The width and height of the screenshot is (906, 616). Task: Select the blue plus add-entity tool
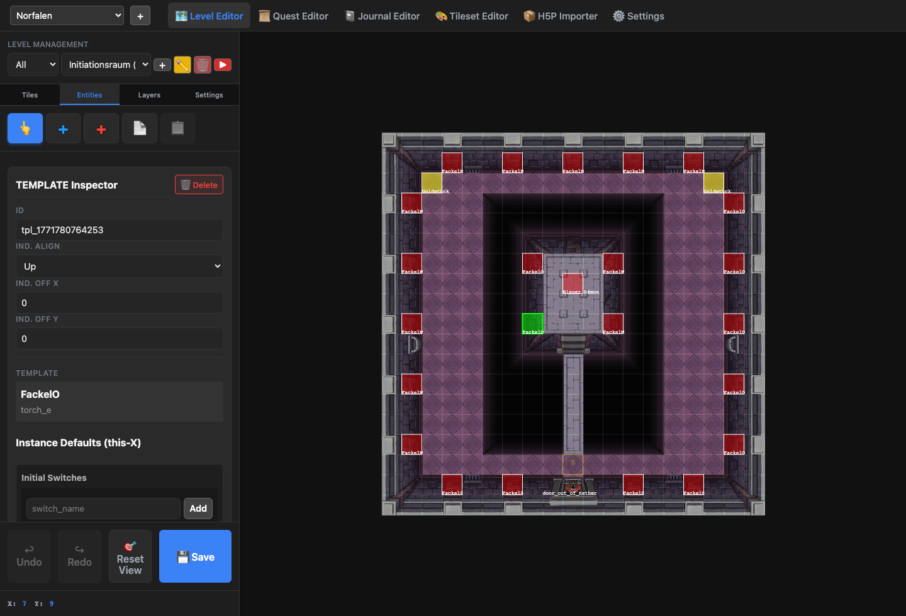pos(63,128)
